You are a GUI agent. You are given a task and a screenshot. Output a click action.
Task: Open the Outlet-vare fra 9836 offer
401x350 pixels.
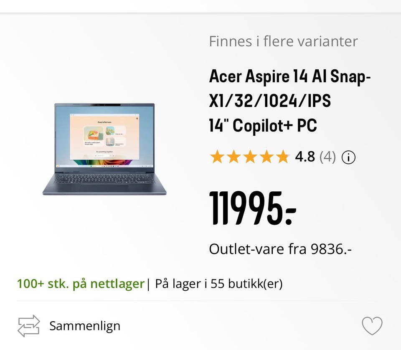click(x=280, y=249)
